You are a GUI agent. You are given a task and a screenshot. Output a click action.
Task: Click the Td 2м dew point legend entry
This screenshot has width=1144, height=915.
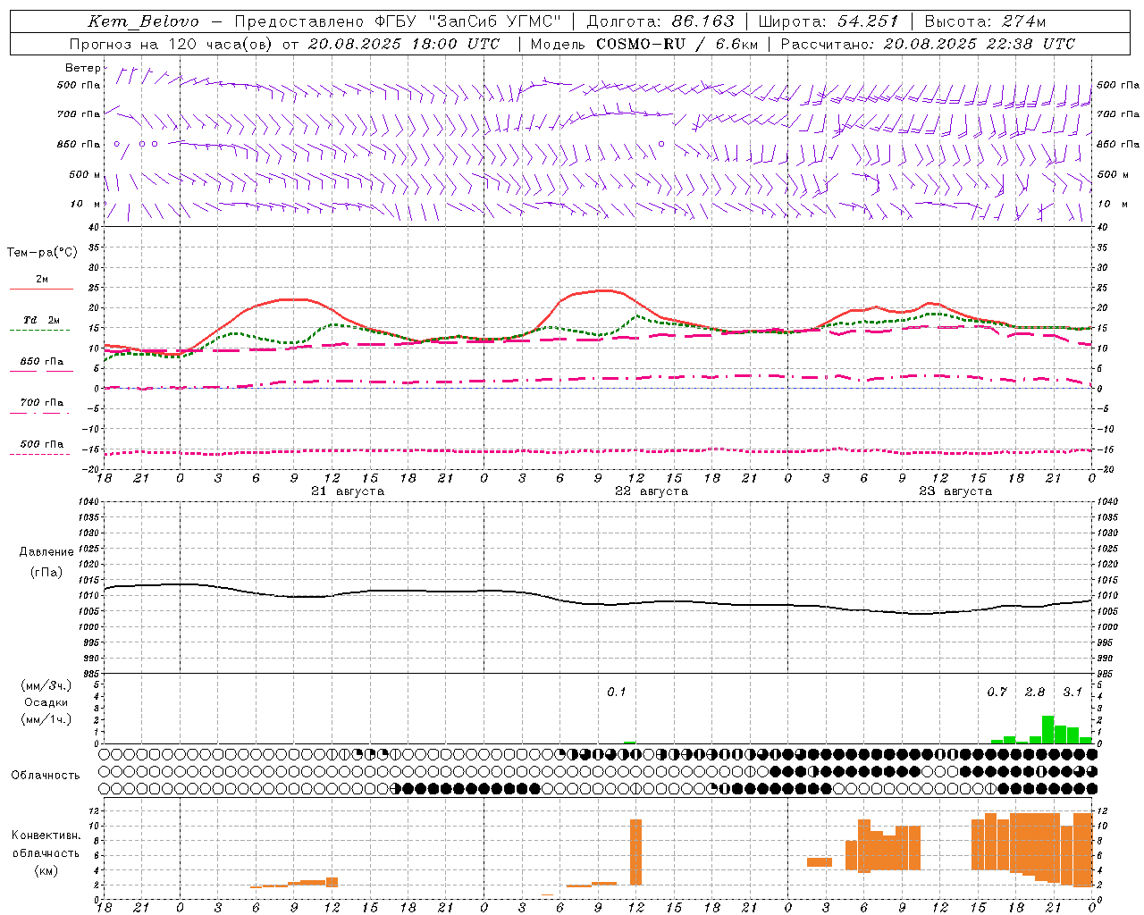pyautogui.click(x=42, y=320)
